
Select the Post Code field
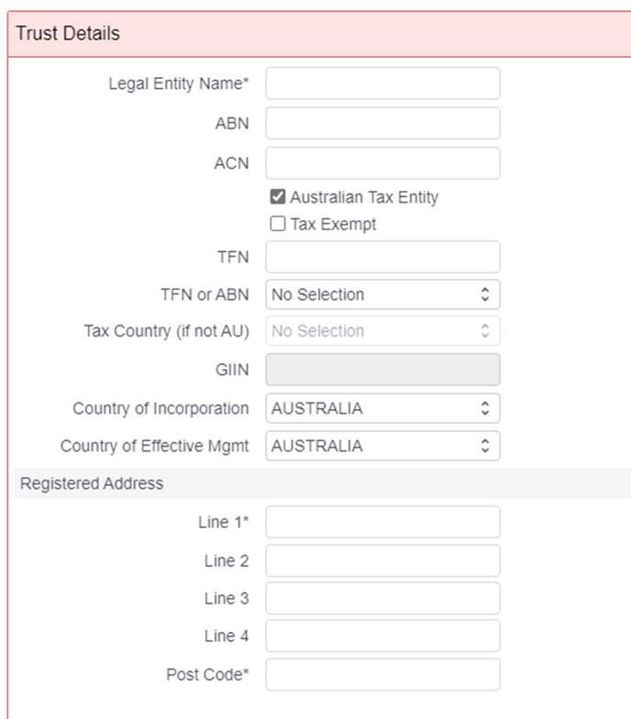click(x=383, y=675)
